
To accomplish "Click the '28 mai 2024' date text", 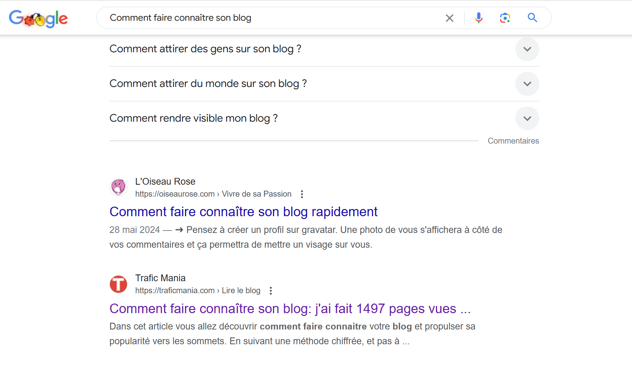I will [x=135, y=230].
